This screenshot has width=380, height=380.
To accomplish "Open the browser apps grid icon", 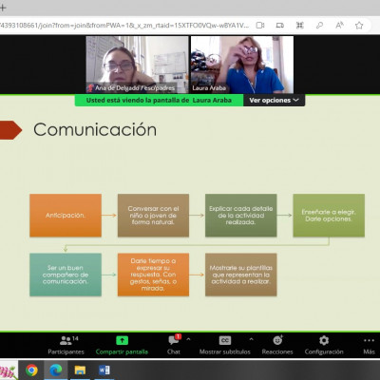I will click(299, 26).
